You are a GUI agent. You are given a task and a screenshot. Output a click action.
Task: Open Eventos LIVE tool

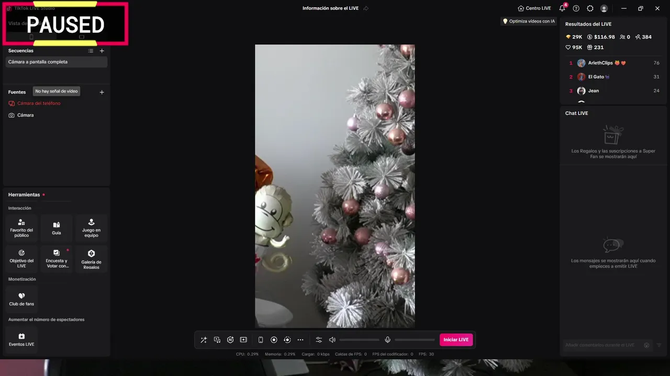[21, 339]
